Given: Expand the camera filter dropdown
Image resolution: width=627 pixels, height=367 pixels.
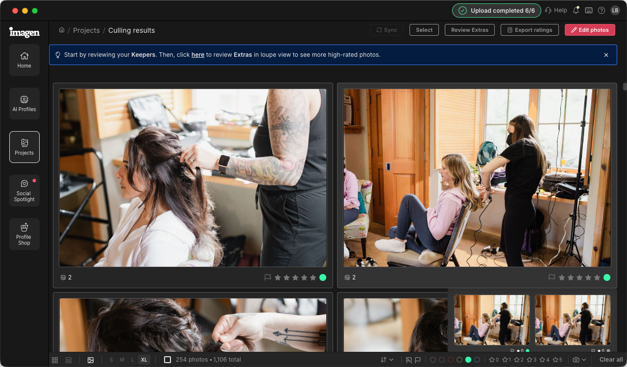Looking at the screenshot, I should pos(579,360).
